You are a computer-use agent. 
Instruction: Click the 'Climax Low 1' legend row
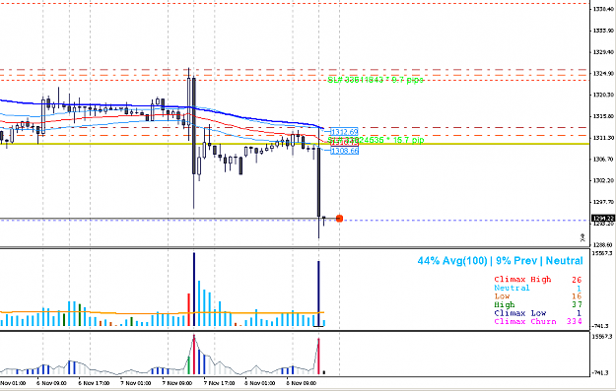point(537,313)
